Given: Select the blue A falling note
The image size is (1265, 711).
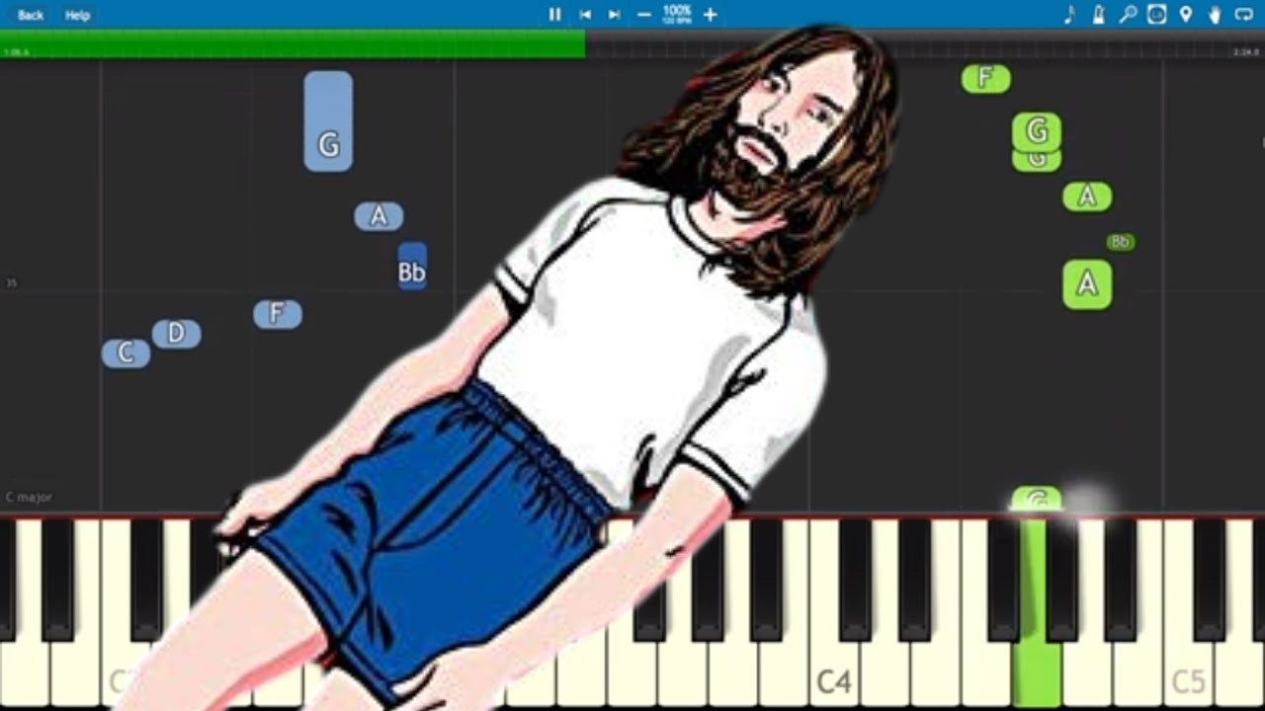Looking at the screenshot, I should pos(379,216).
